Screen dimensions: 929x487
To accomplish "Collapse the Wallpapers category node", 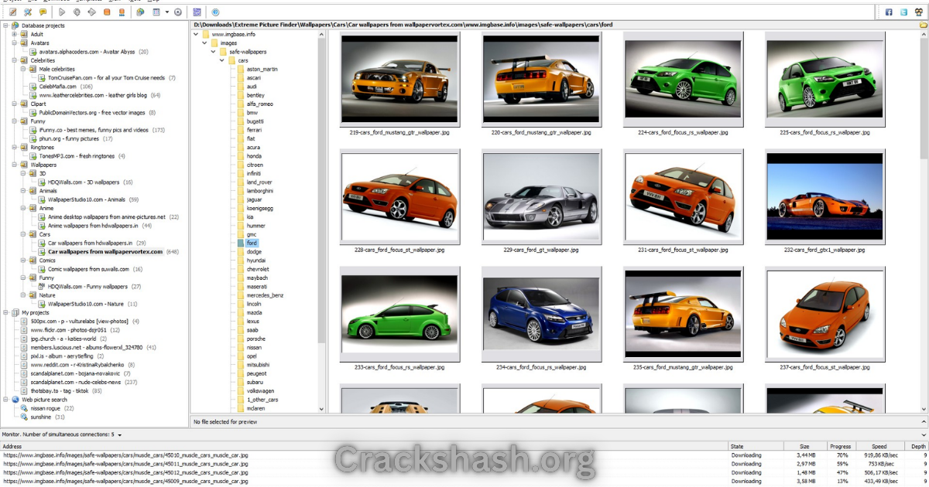I will click(15, 165).
